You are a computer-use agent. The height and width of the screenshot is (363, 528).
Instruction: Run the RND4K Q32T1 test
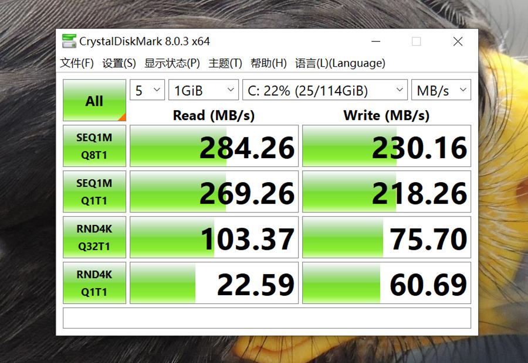(94, 237)
